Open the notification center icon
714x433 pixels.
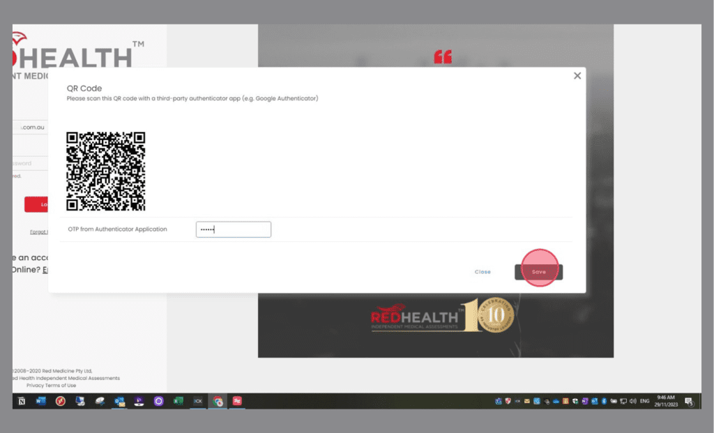point(689,402)
